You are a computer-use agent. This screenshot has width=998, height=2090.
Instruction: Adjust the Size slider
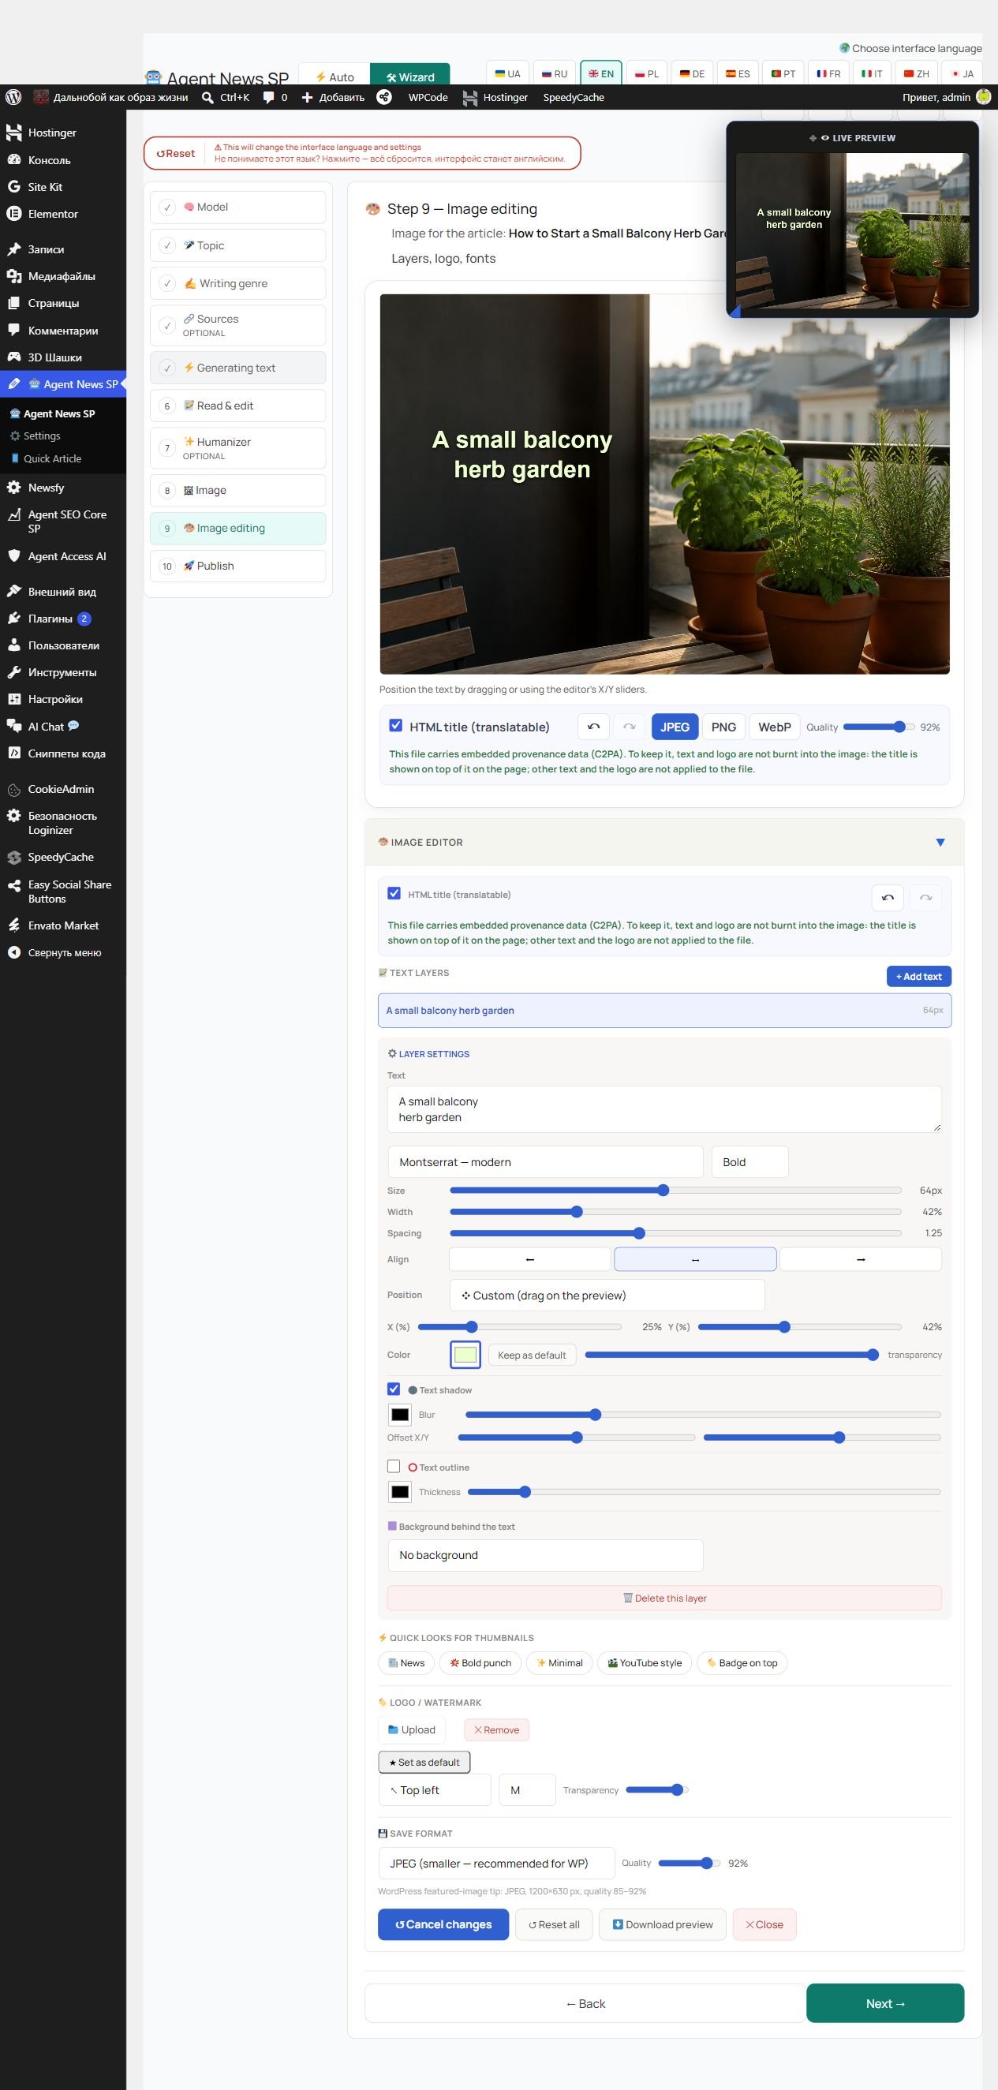click(675, 1191)
